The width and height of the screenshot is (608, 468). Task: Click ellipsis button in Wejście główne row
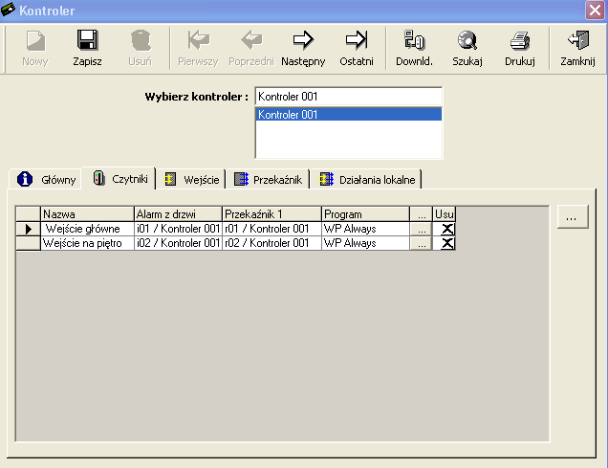click(421, 229)
